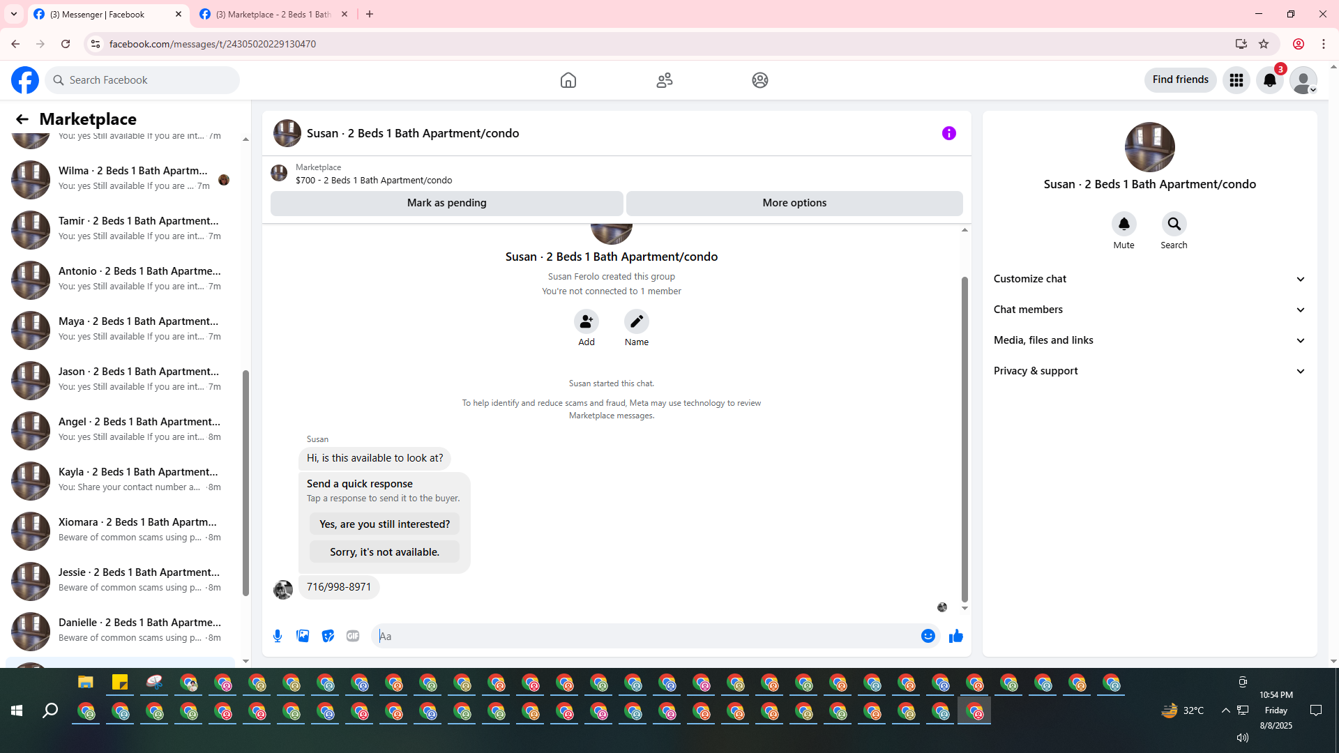Screen dimensions: 1339x753
Task: Open File Explorer from the taskbar
Action: (x=85, y=683)
